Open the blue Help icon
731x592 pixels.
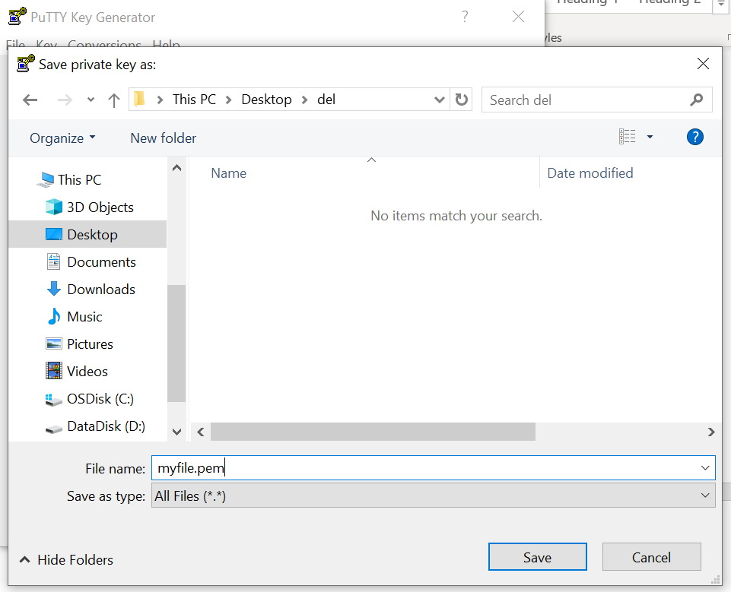click(694, 137)
